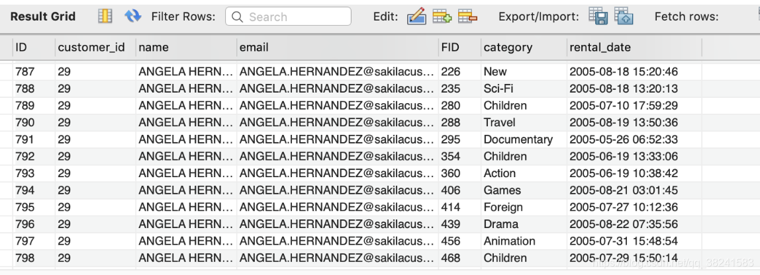The image size is (760, 275).
Task: Select FID cell 456
Action: tap(459, 241)
